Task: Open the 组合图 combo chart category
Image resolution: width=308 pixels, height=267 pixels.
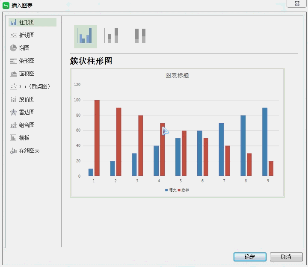Action: click(x=27, y=125)
